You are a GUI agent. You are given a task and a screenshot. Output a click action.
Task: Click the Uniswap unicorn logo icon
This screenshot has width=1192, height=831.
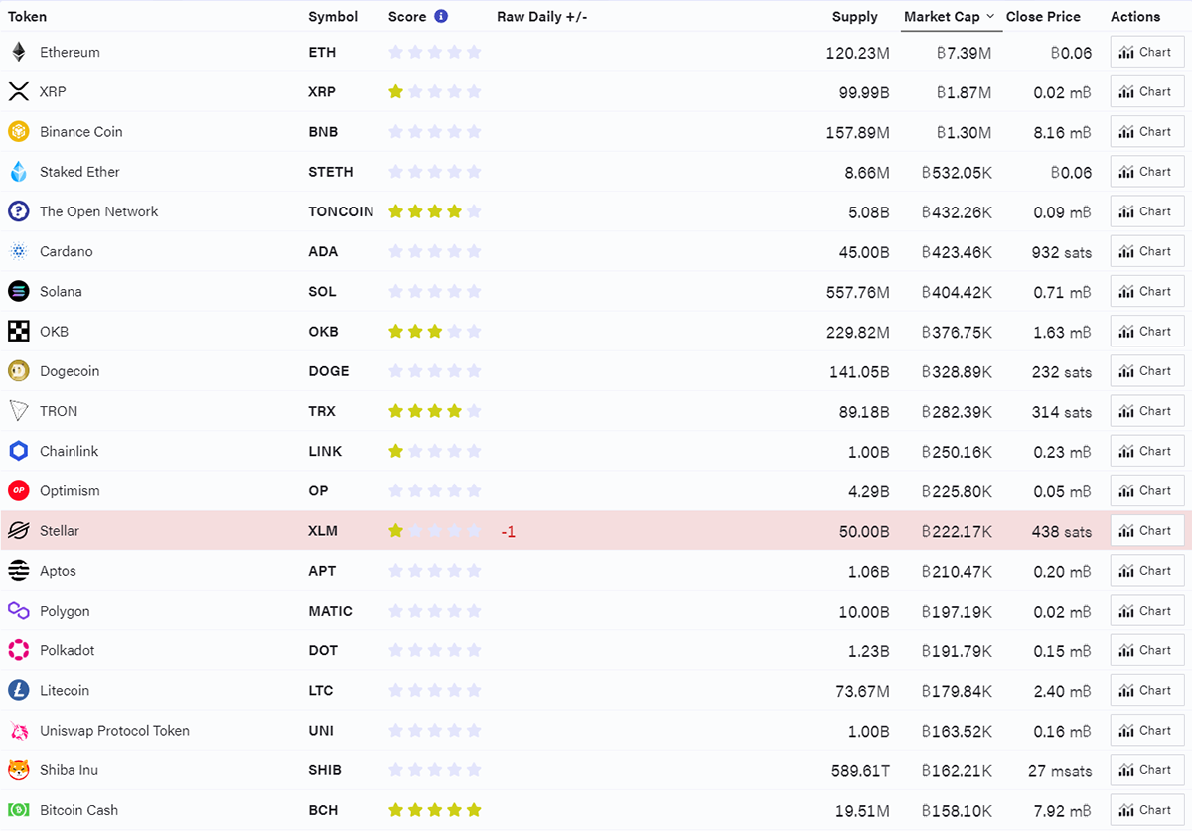18,730
